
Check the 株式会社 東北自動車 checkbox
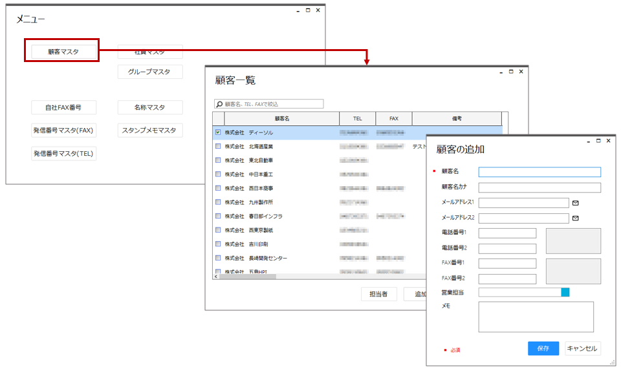pyautogui.click(x=218, y=160)
